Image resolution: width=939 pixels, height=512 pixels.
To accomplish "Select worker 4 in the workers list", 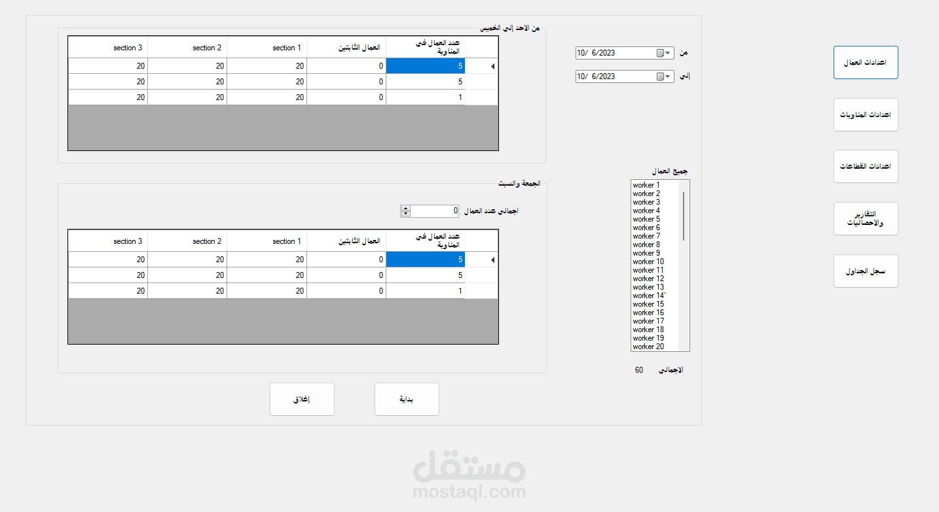I will coord(646,211).
